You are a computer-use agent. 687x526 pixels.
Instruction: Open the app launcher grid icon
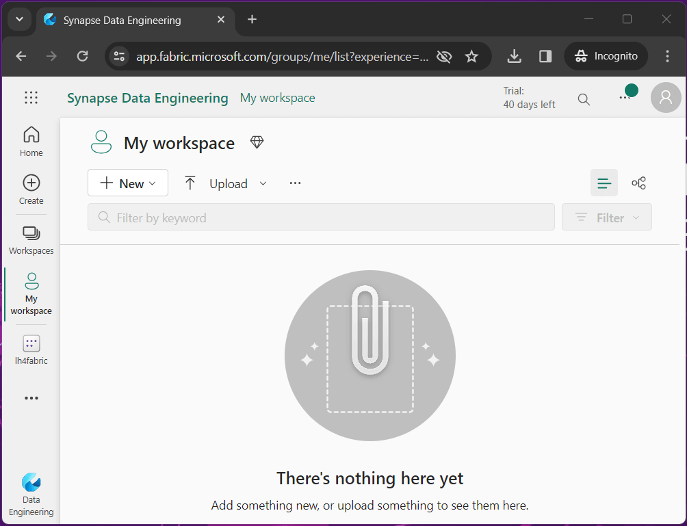point(31,98)
